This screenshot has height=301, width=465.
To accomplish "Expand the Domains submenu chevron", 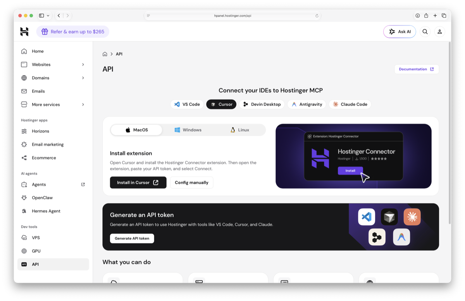I will coord(83,78).
